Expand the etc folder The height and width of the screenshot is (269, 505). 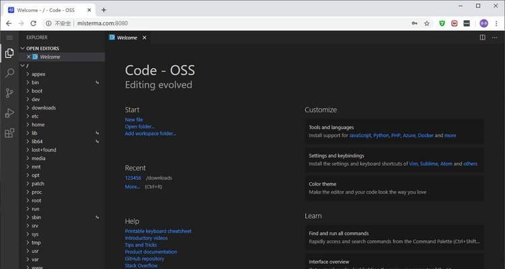coord(28,116)
